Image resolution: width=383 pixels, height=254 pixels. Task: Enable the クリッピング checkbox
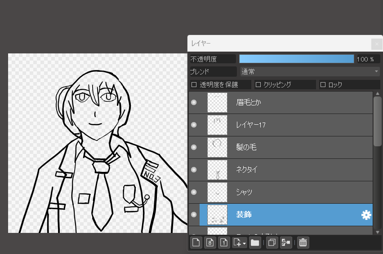258,84
